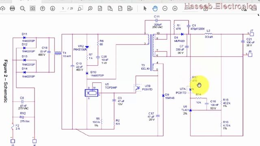Image resolution: width=260 pixels, height=146 pixels.
Task: Click the D14 diode label
Action: (x=24, y=69)
